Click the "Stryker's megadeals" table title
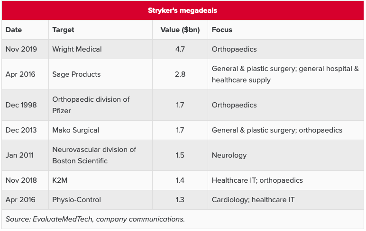The image size is (366, 231). tap(183, 10)
